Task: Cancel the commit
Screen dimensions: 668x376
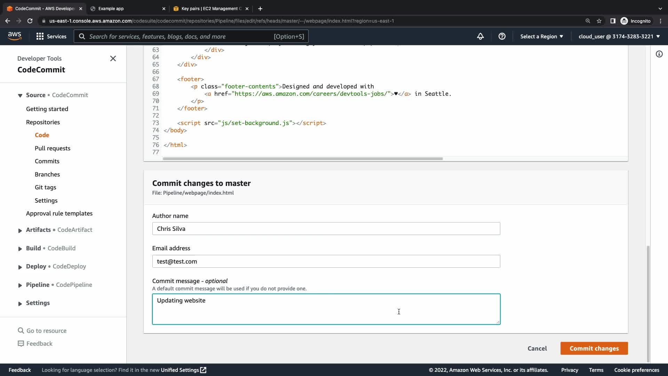Action: click(537, 348)
